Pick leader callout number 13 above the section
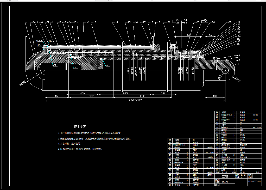This screenshot has height=190, width=266. [x=95, y=22]
